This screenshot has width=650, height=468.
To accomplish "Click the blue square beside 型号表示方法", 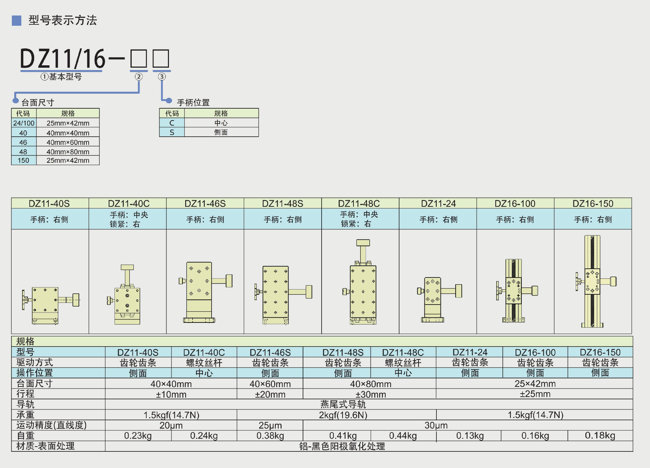I will coord(17,21).
